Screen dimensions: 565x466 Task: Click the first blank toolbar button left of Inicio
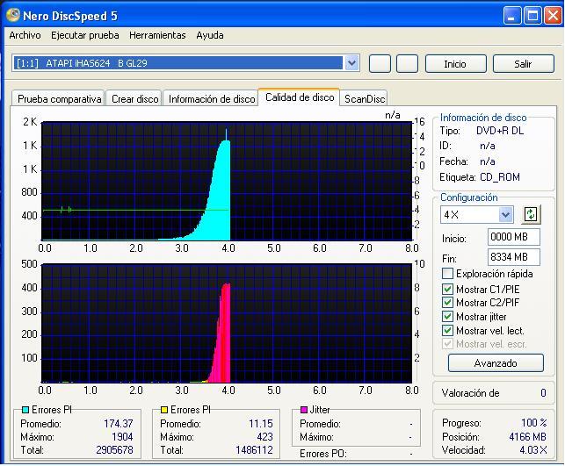tap(380, 63)
